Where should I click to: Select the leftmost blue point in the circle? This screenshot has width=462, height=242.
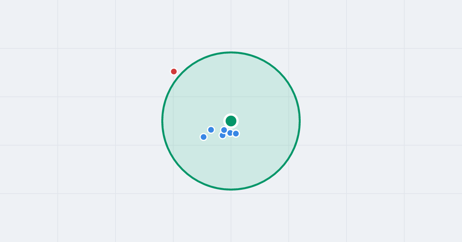[204, 137]
